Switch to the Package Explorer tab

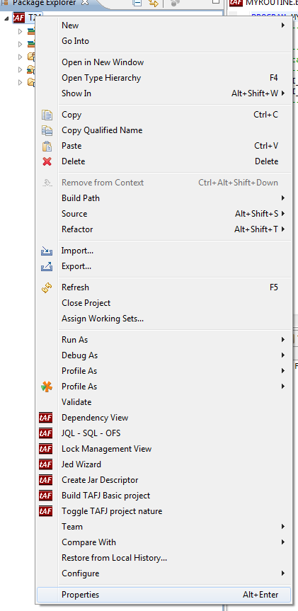[45, 3]
